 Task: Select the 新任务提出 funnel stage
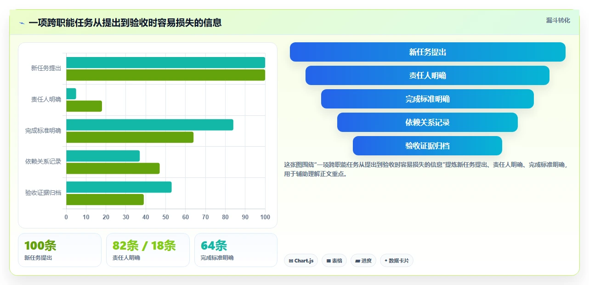(x=428, y=52)
